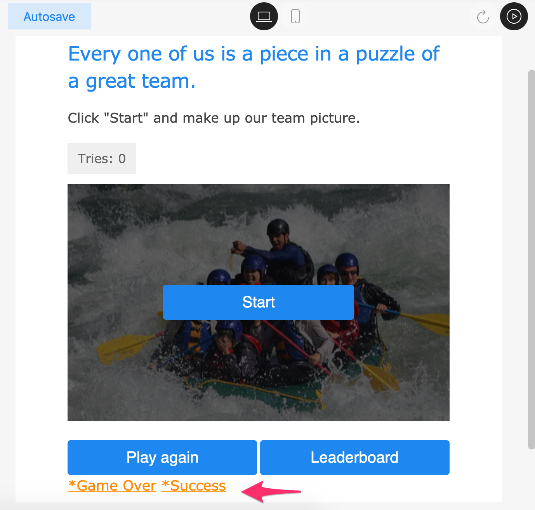Click the Tries: 0 counter box
535x510 pixels.
102,158
